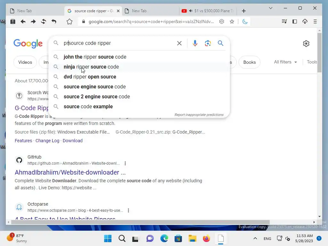Select the Videos filter chip

(25, 62)
